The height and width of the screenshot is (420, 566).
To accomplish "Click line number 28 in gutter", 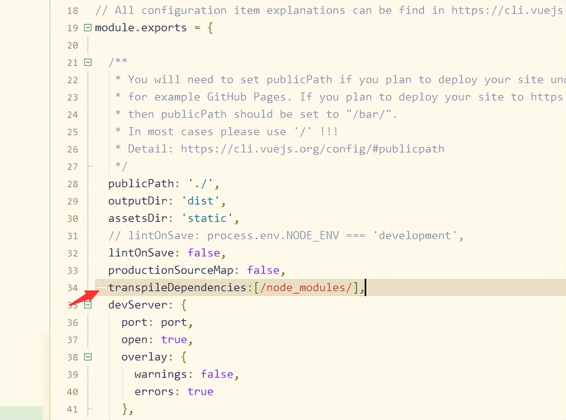I will pos(73,184).
